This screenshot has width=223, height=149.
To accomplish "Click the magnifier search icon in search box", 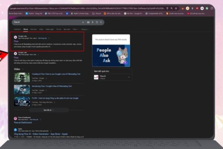I will tap(101, 22).
